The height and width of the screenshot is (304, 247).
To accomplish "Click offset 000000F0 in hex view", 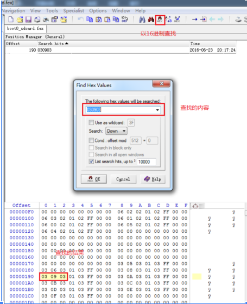I will pos(22,212).
